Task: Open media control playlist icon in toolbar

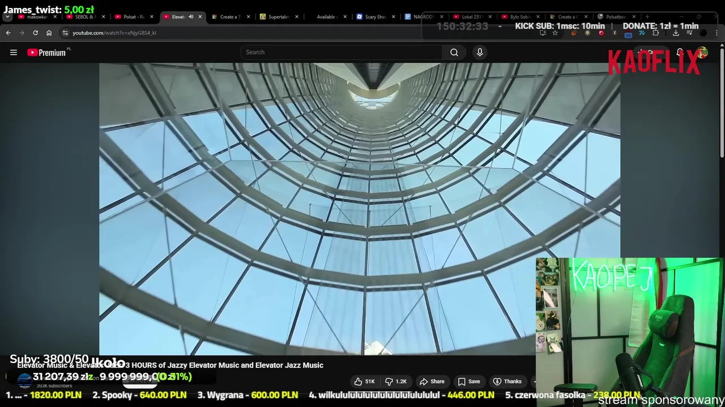Action: coord(689,33)
